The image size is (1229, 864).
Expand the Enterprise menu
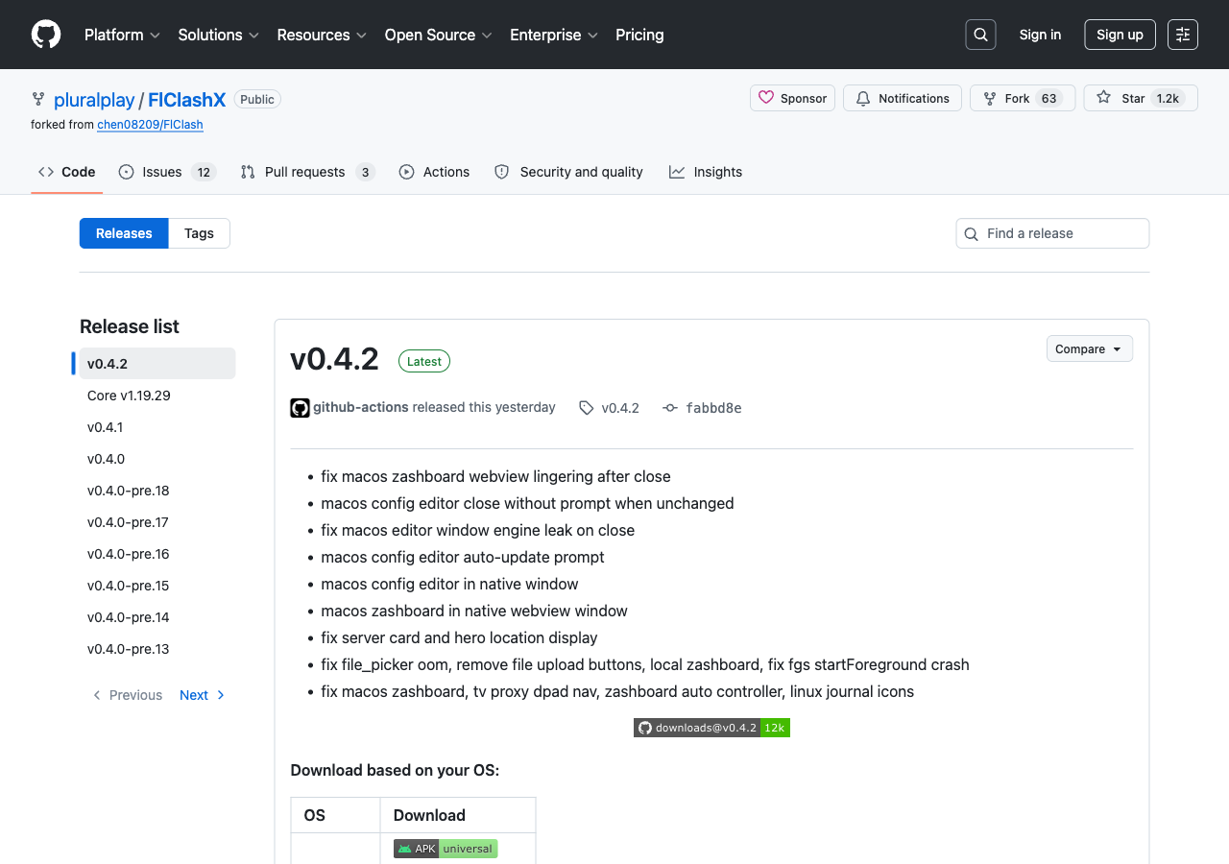(554, 35)
